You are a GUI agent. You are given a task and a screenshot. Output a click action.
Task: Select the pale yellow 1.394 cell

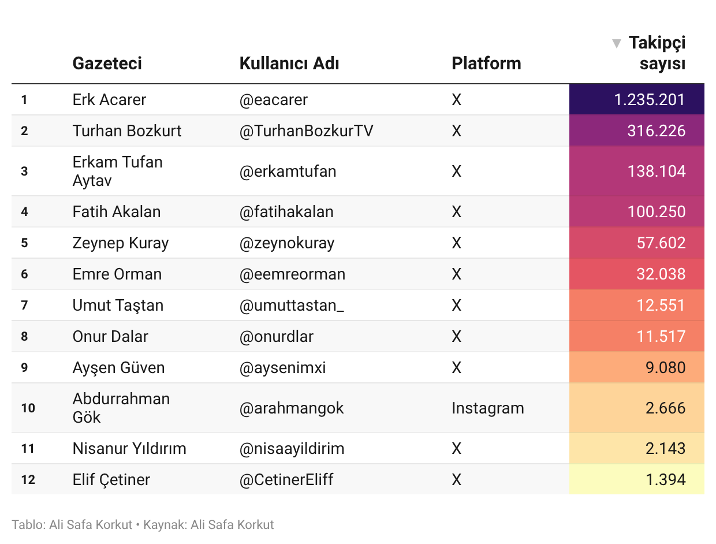pos(637,479)
